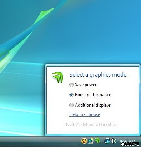Click the NVIDIA Hybrid SLI tray icon
The image size is (141, 147).
97,141
